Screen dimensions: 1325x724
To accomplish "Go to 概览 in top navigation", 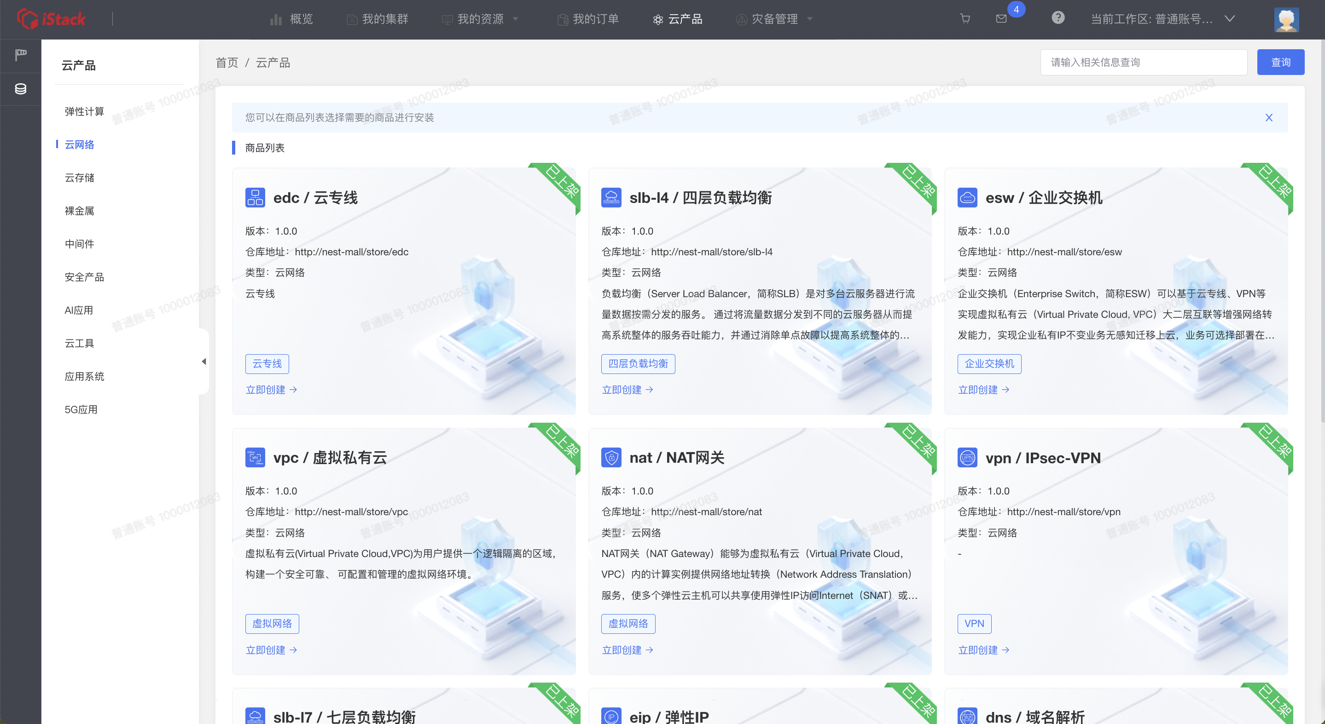I will coord(291,19).
